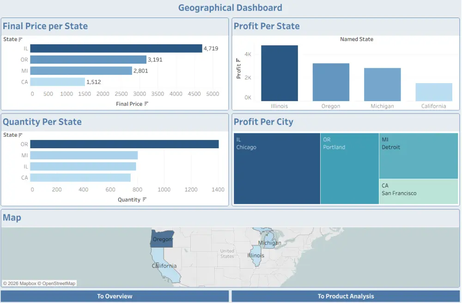Select the Detroit tile in the treemap

[x=418, y=155]
